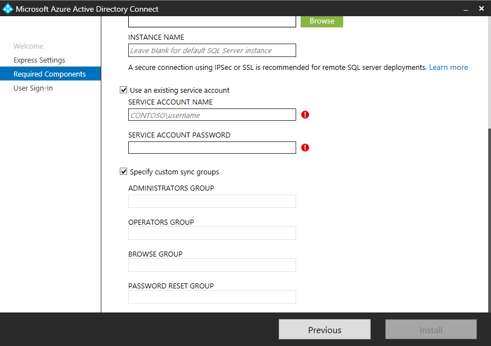Screen dimensions: 491x346
Task: Focus the Service Account Name field
Action: point(212,115)
